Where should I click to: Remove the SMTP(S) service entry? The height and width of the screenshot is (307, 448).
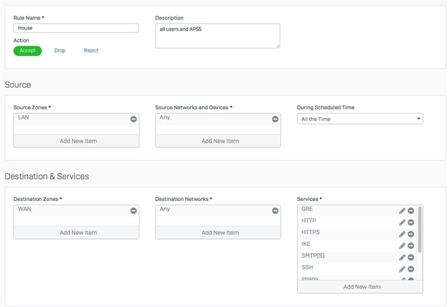411,258
